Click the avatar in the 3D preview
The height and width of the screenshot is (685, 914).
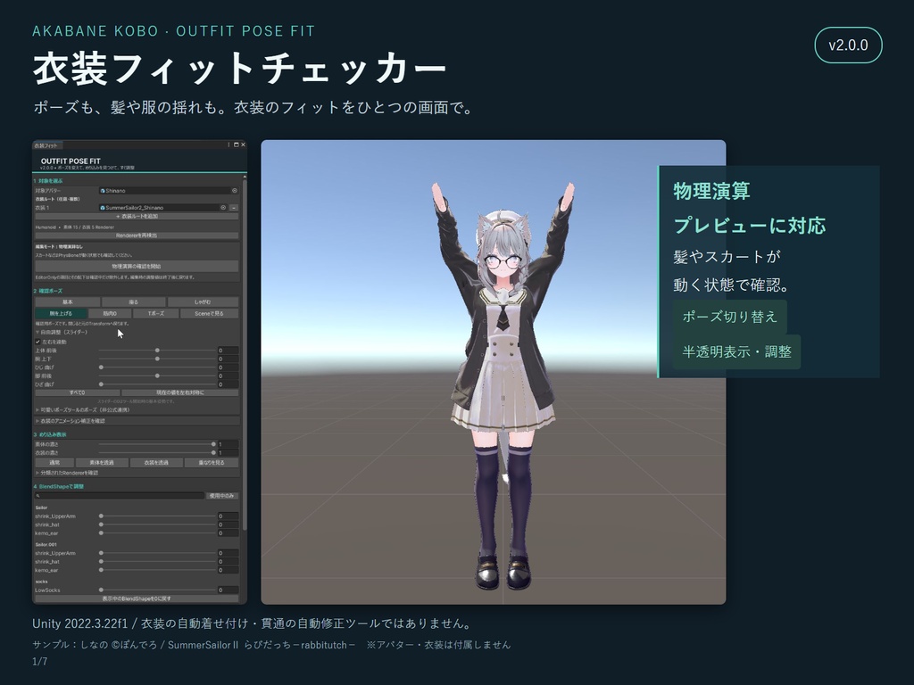click(503, 384)
